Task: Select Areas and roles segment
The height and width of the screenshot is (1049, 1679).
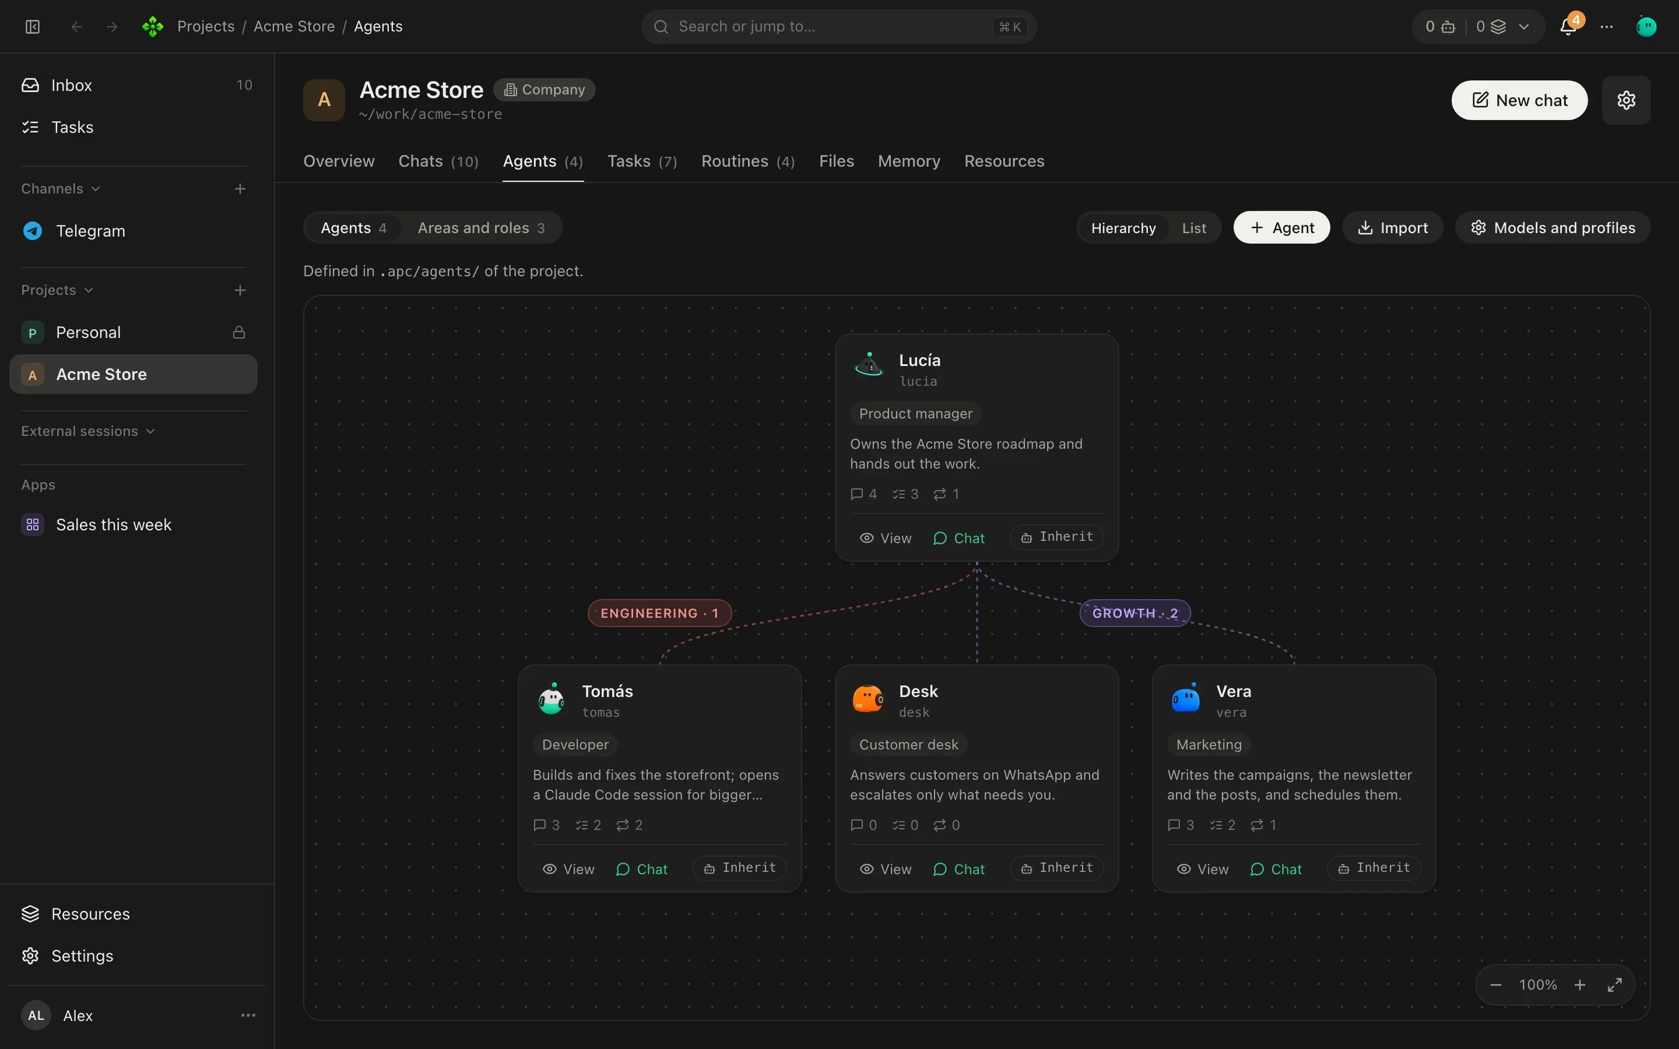Action: click(481, 227)
